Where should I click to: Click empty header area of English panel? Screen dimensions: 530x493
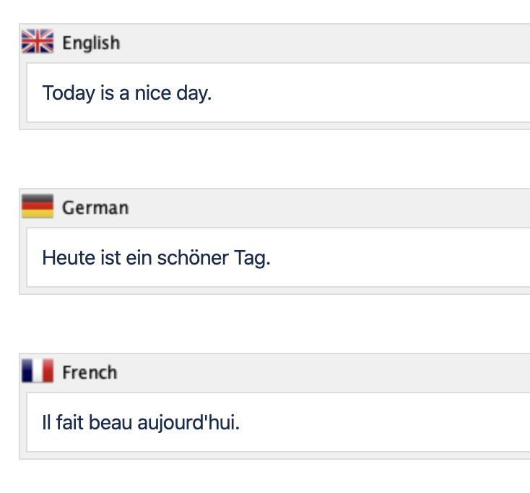coord(325,43)
